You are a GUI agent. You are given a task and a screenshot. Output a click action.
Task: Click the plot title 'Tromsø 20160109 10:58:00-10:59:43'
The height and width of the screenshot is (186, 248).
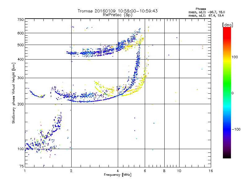117,11
